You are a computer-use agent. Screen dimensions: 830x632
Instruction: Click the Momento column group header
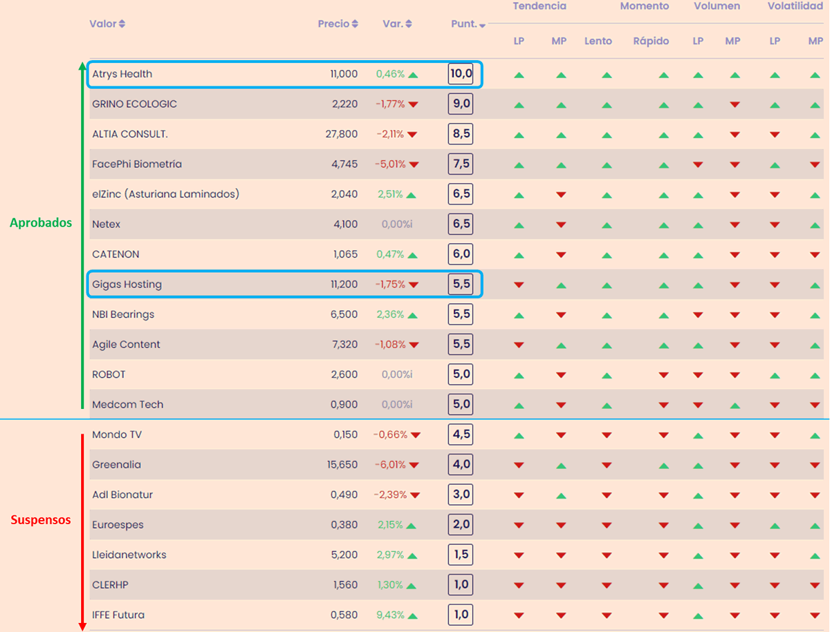(645, 6)
